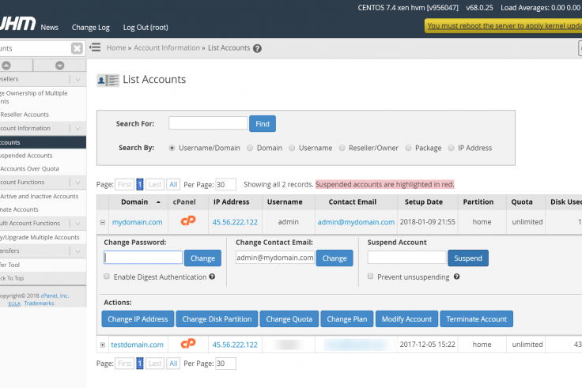This screenshot has width=582, height=388.
Task: Log Out (root) from top navigation
Action: tap(145, 28)
